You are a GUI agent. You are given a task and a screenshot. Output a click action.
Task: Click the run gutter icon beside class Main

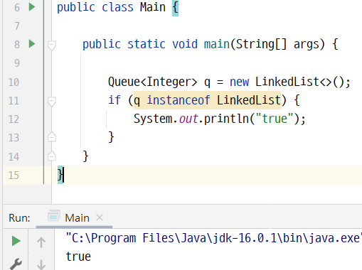(x=32, y=7)
